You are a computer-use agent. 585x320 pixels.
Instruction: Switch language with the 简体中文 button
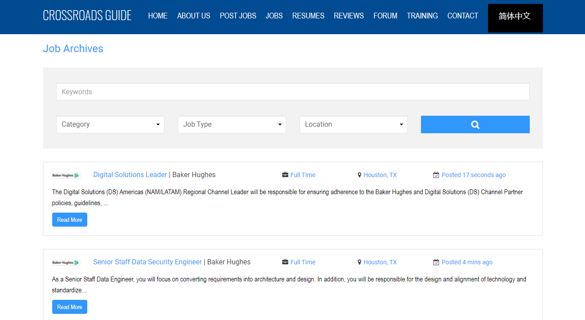click(515, 18)
